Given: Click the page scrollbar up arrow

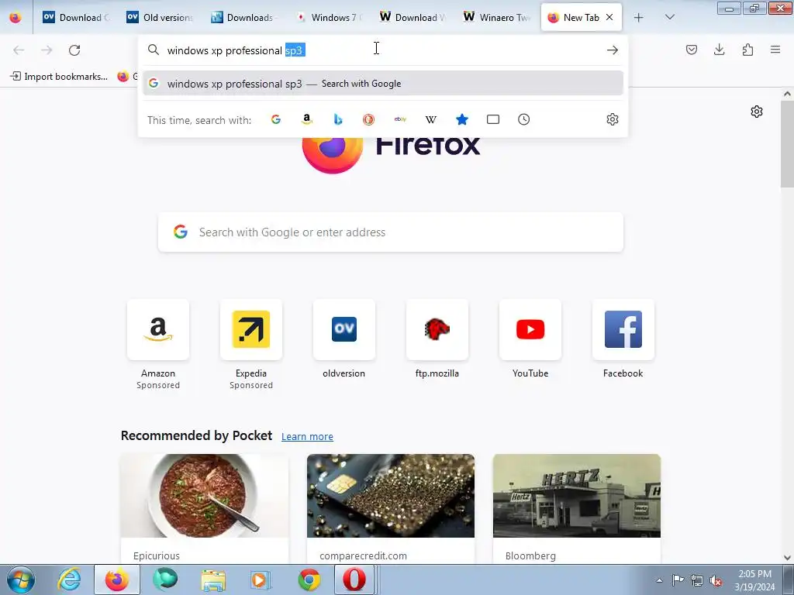Looking at the screenshot, I should click(x=787, y=94).
